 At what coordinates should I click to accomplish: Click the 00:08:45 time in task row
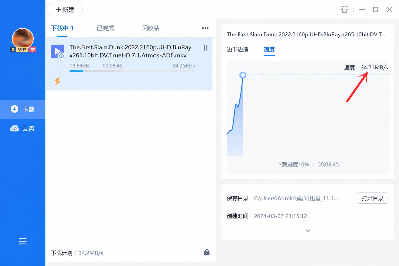click(x=112, y=66)
